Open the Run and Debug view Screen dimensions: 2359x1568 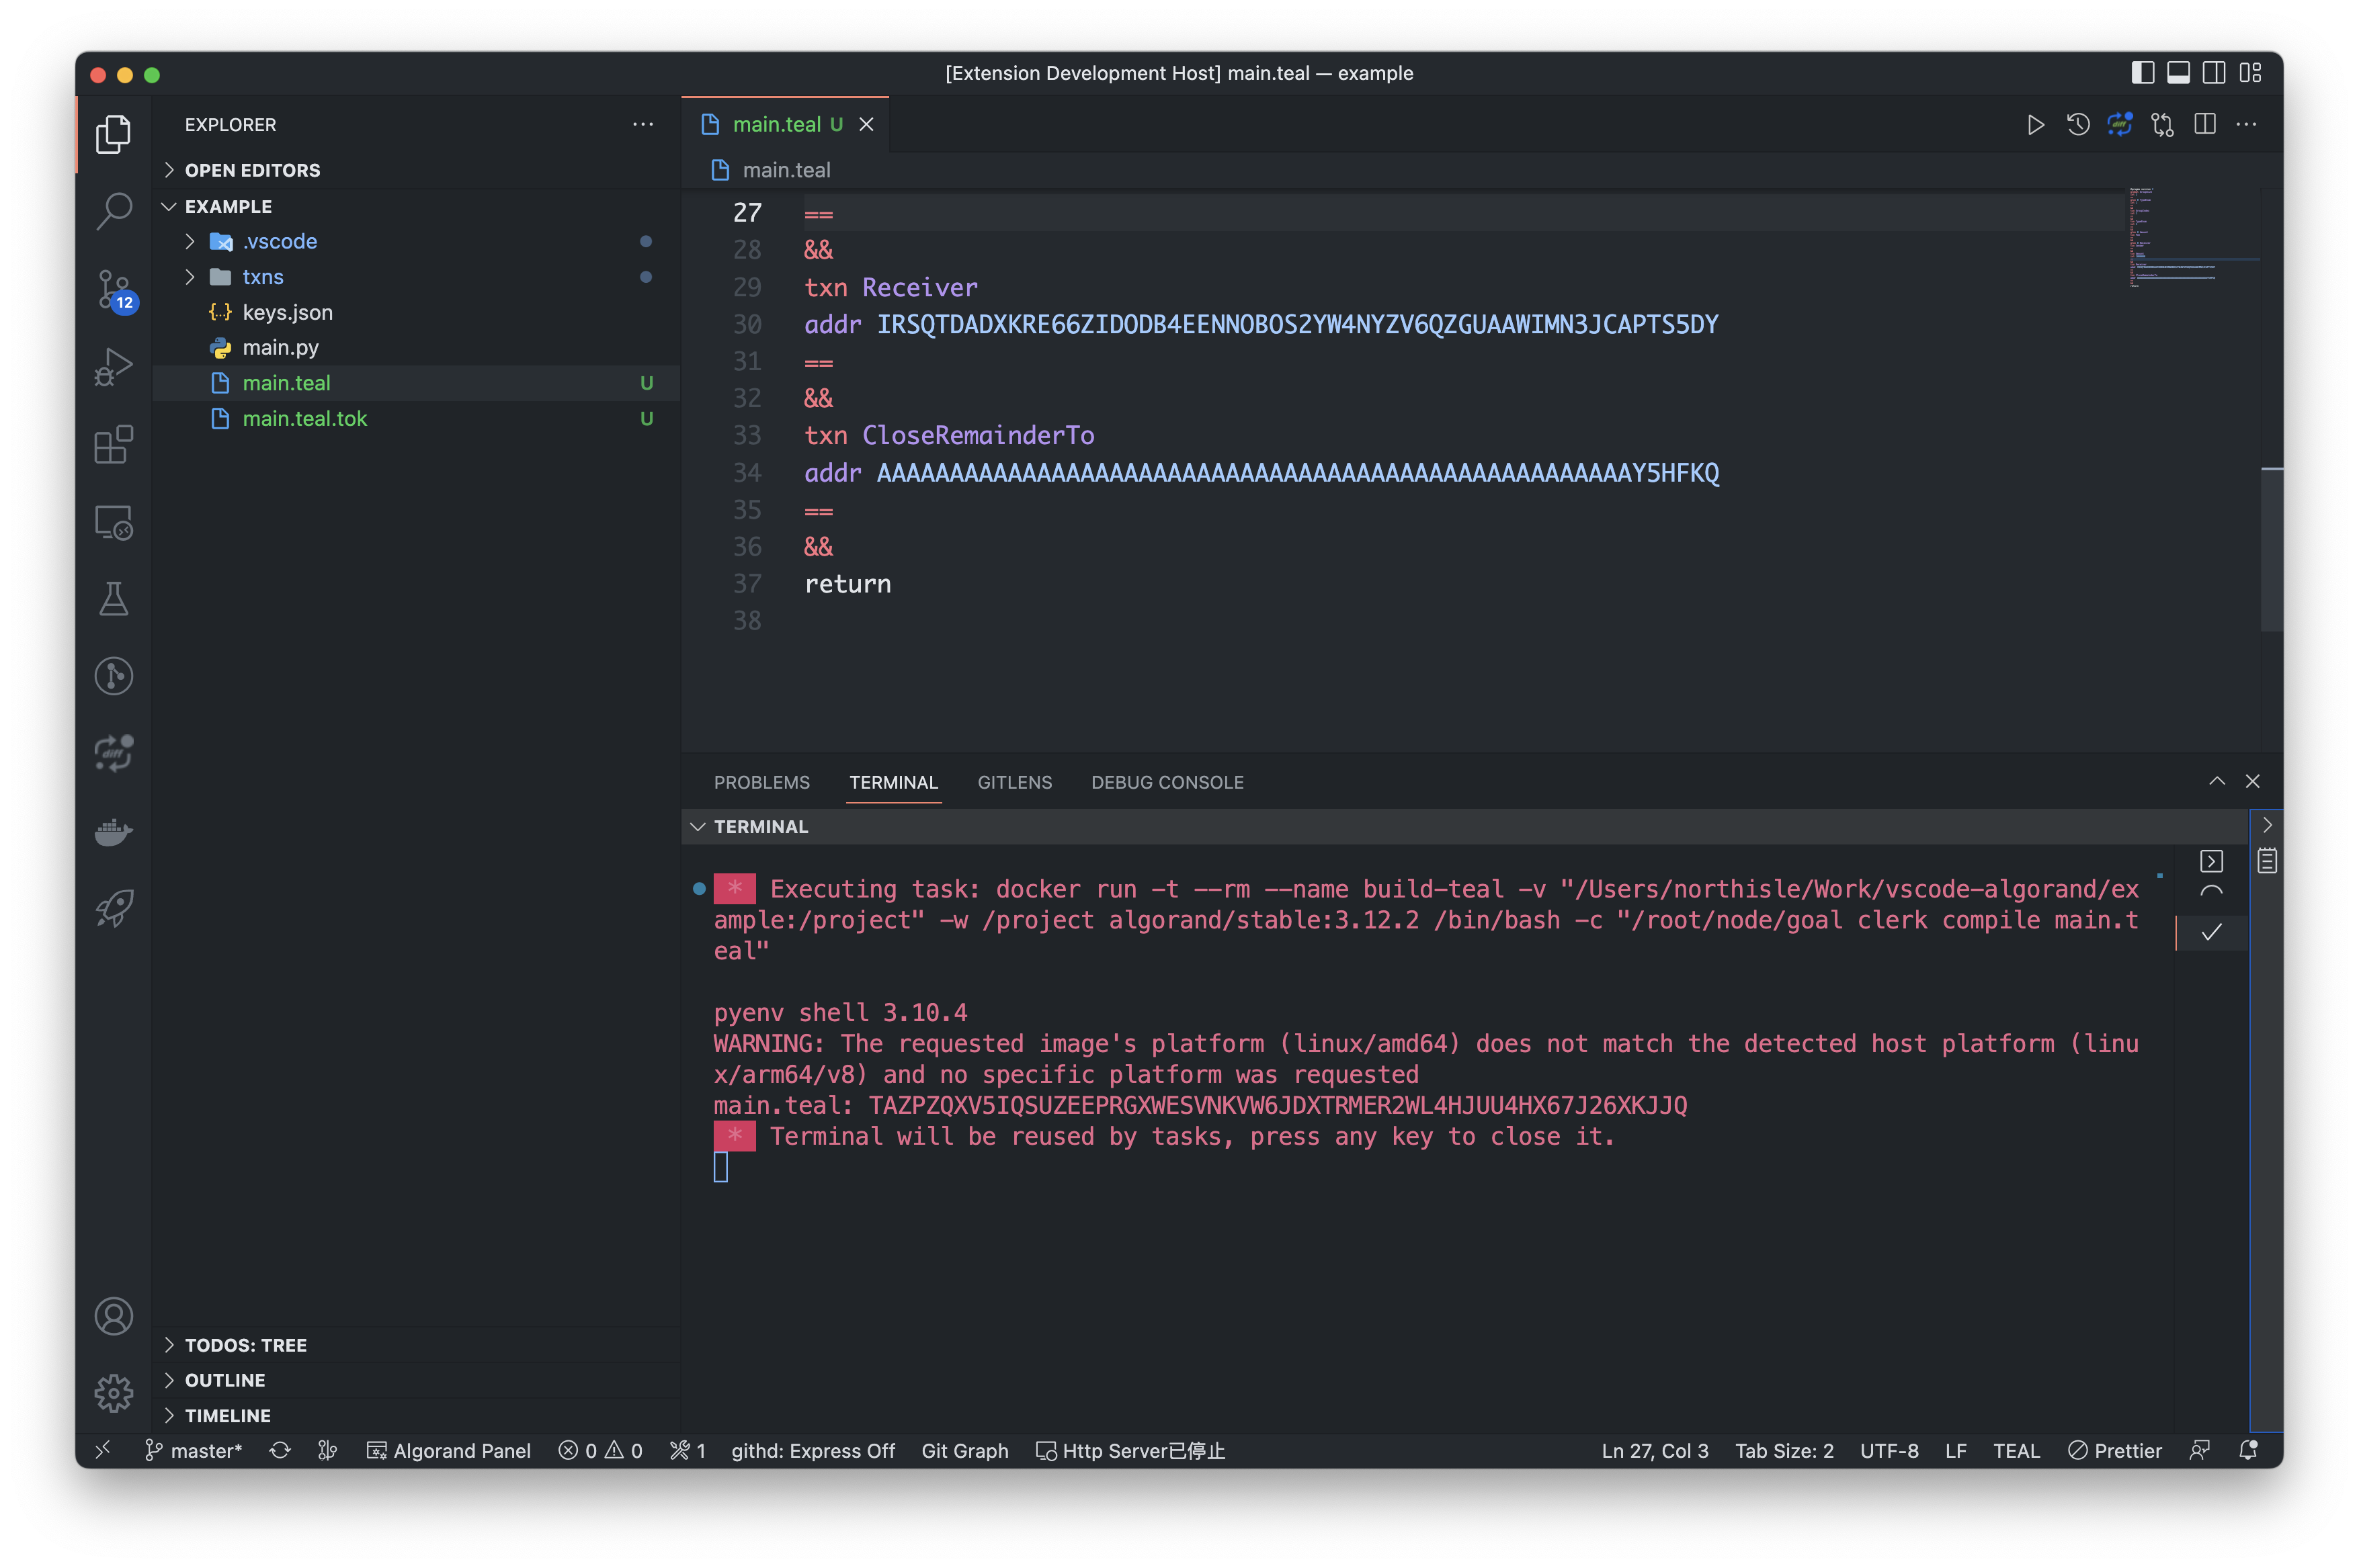(x=113, y=367)
